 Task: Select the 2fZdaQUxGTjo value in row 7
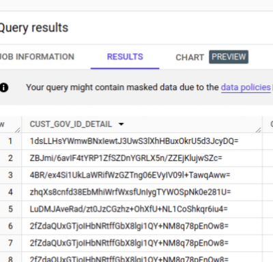[129, 243]
